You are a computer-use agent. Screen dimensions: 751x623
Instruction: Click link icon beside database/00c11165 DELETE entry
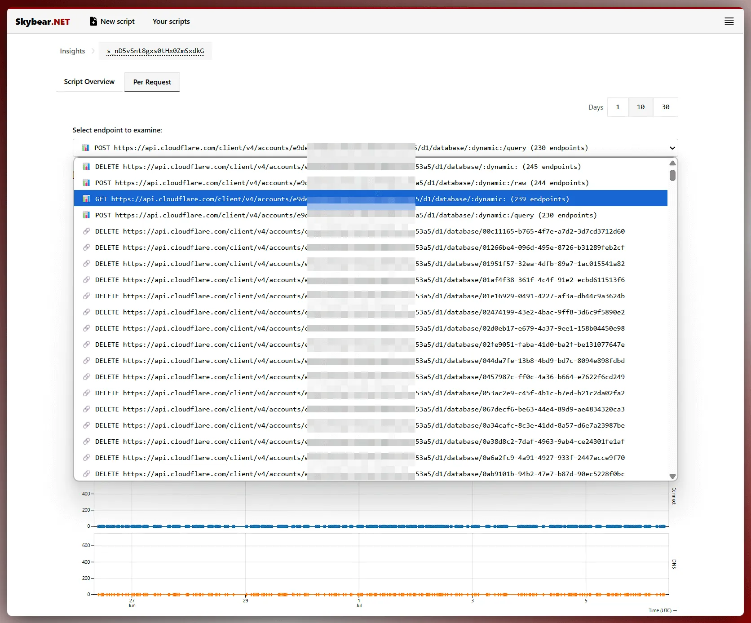click(x=86, y=231)
